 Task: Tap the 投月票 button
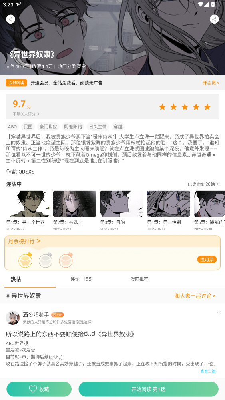tap(207, 260)
